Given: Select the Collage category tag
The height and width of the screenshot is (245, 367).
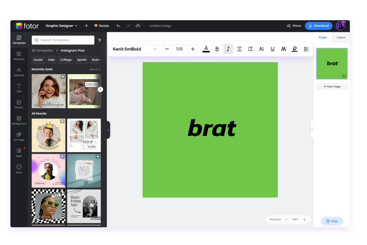Looking at the screenshot, I should (66, 60).
